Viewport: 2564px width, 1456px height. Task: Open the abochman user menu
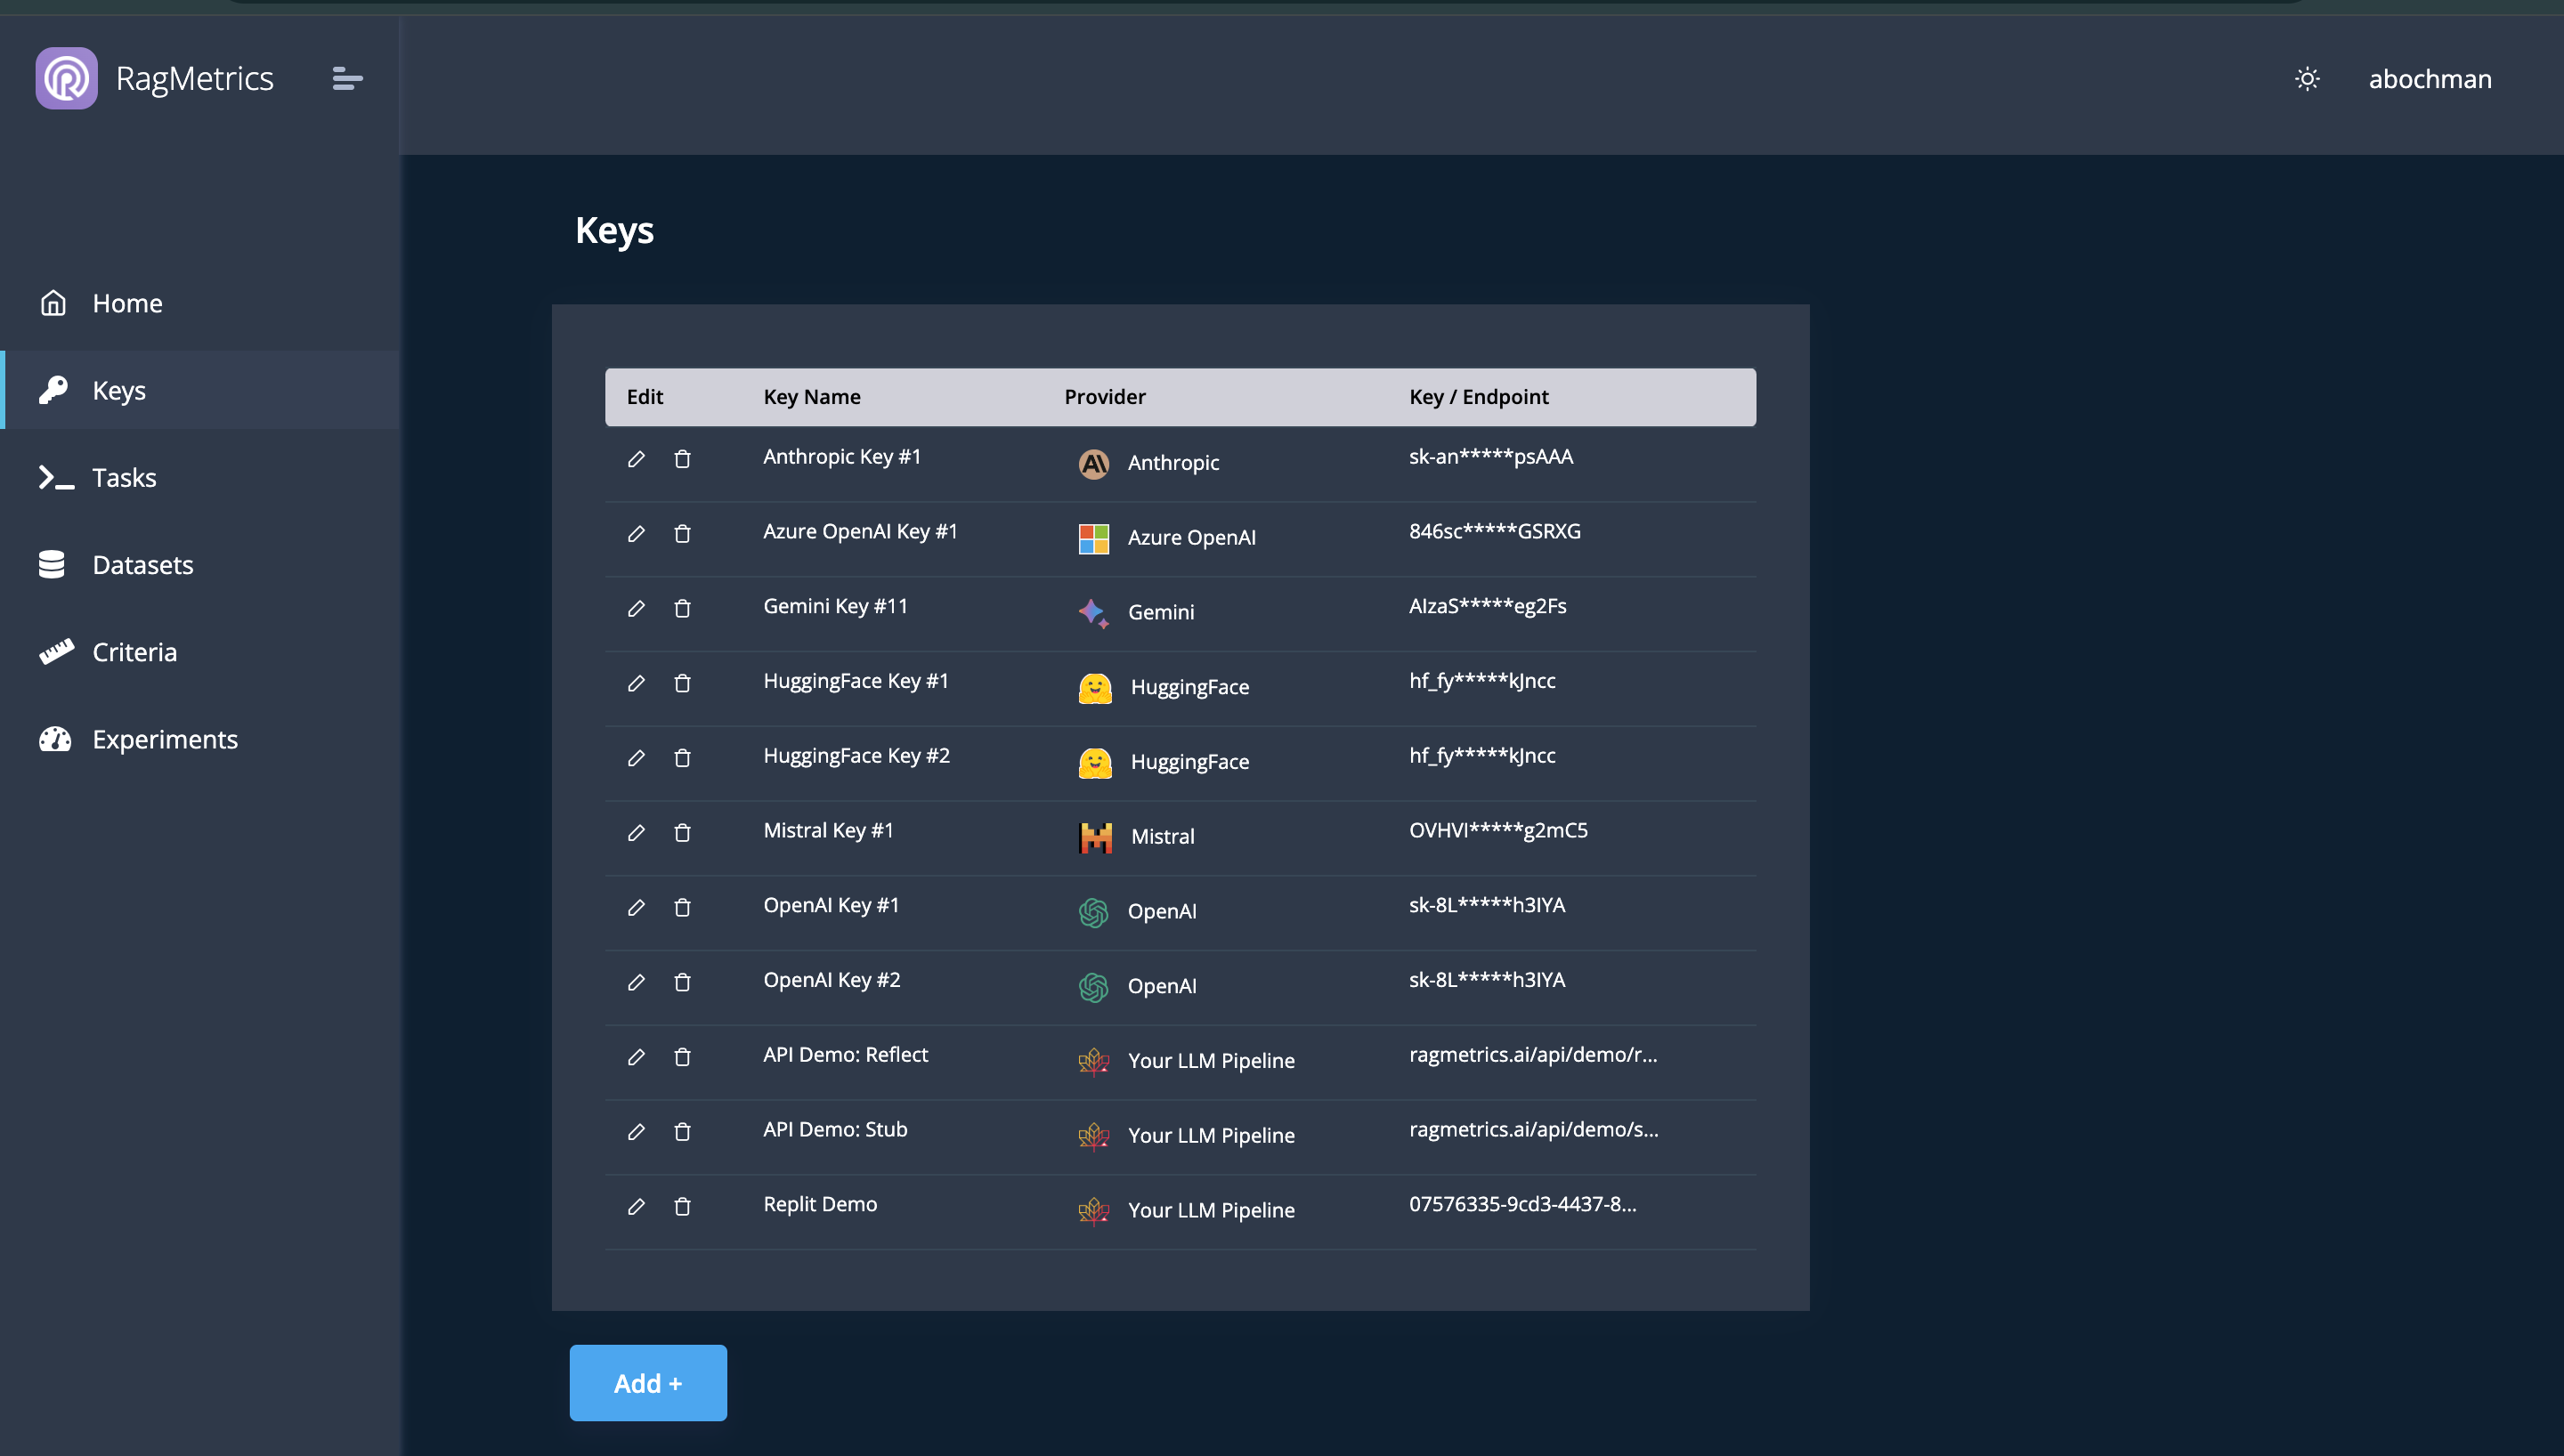tap(2430, 79)
